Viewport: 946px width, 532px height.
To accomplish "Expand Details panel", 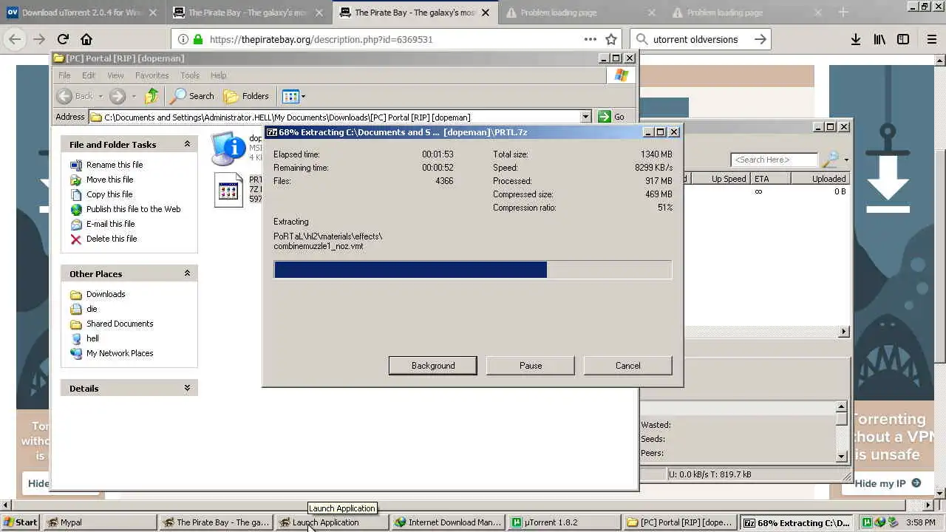I will (187, 388).
